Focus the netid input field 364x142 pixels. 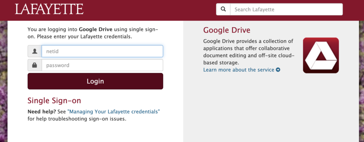click(x=102, y=51)
